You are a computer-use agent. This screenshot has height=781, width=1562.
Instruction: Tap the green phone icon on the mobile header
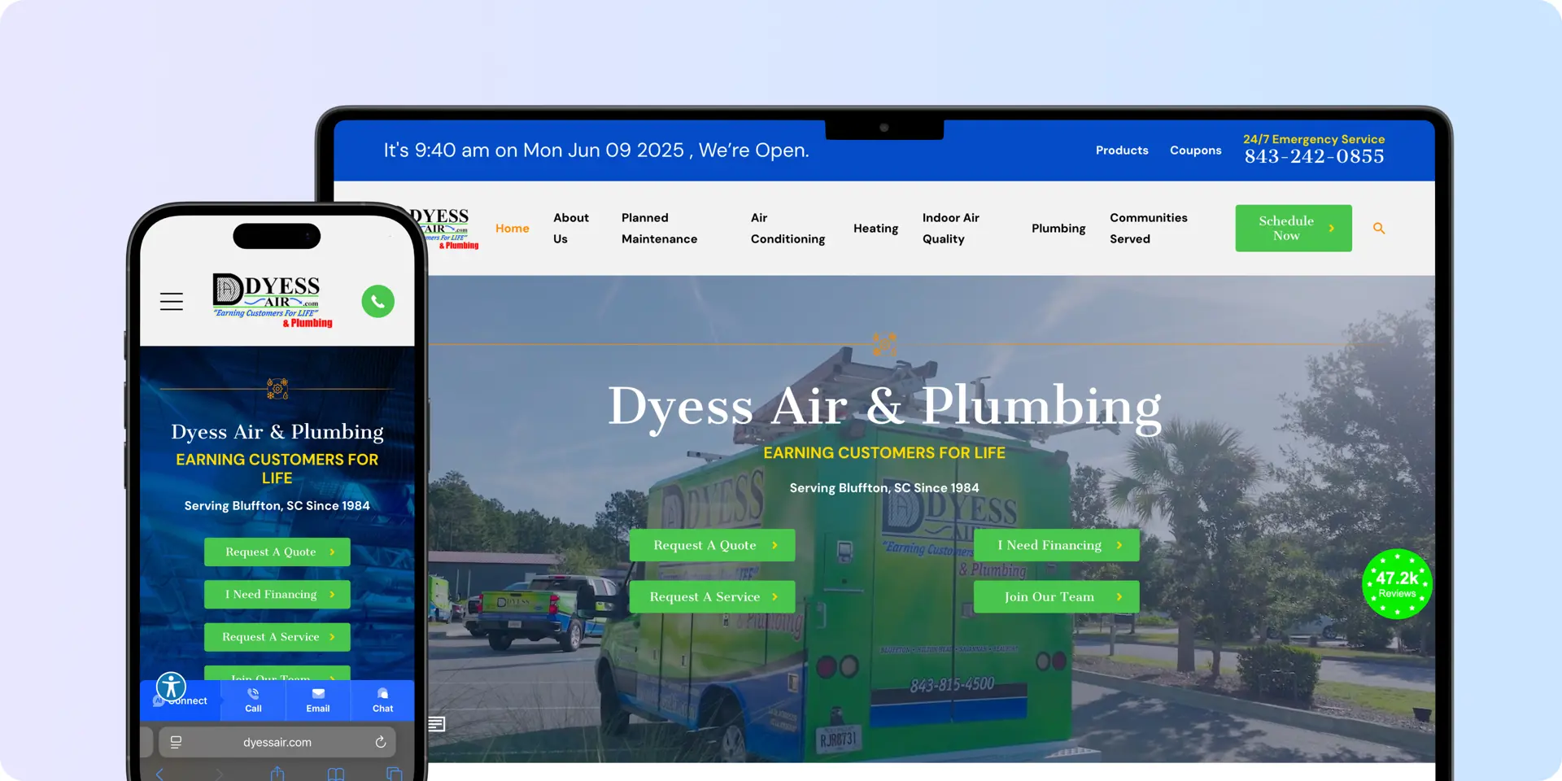pos(377,301)
